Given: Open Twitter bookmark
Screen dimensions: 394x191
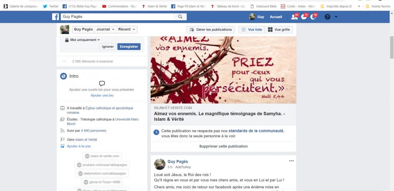Looking at the screenshot, I should 51,6.
